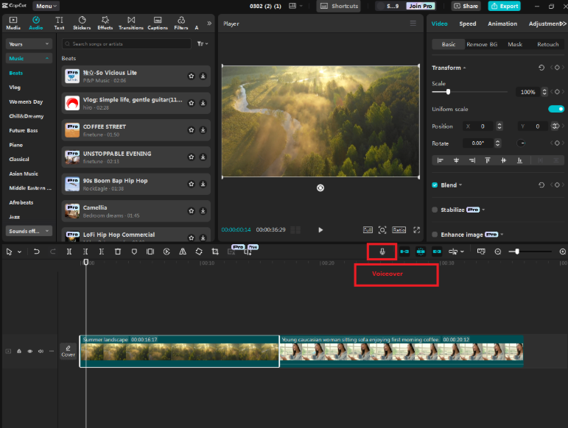Start voiceover recording with microphone icon

(x=382, y=252)
